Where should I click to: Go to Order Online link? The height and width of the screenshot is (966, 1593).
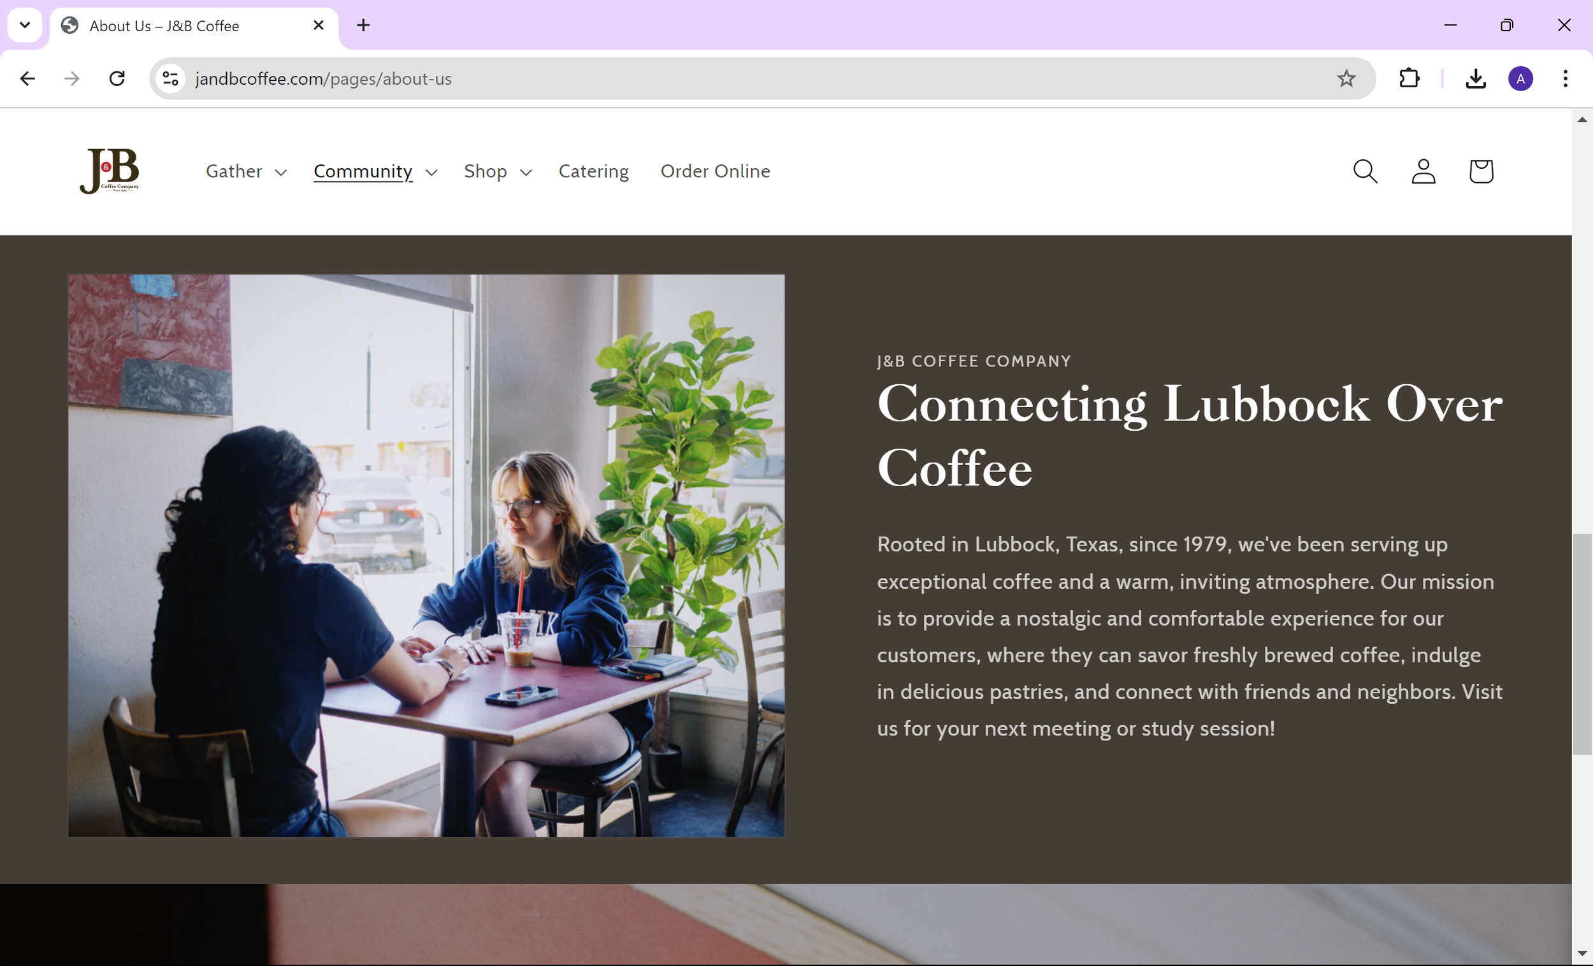(715, 171)
